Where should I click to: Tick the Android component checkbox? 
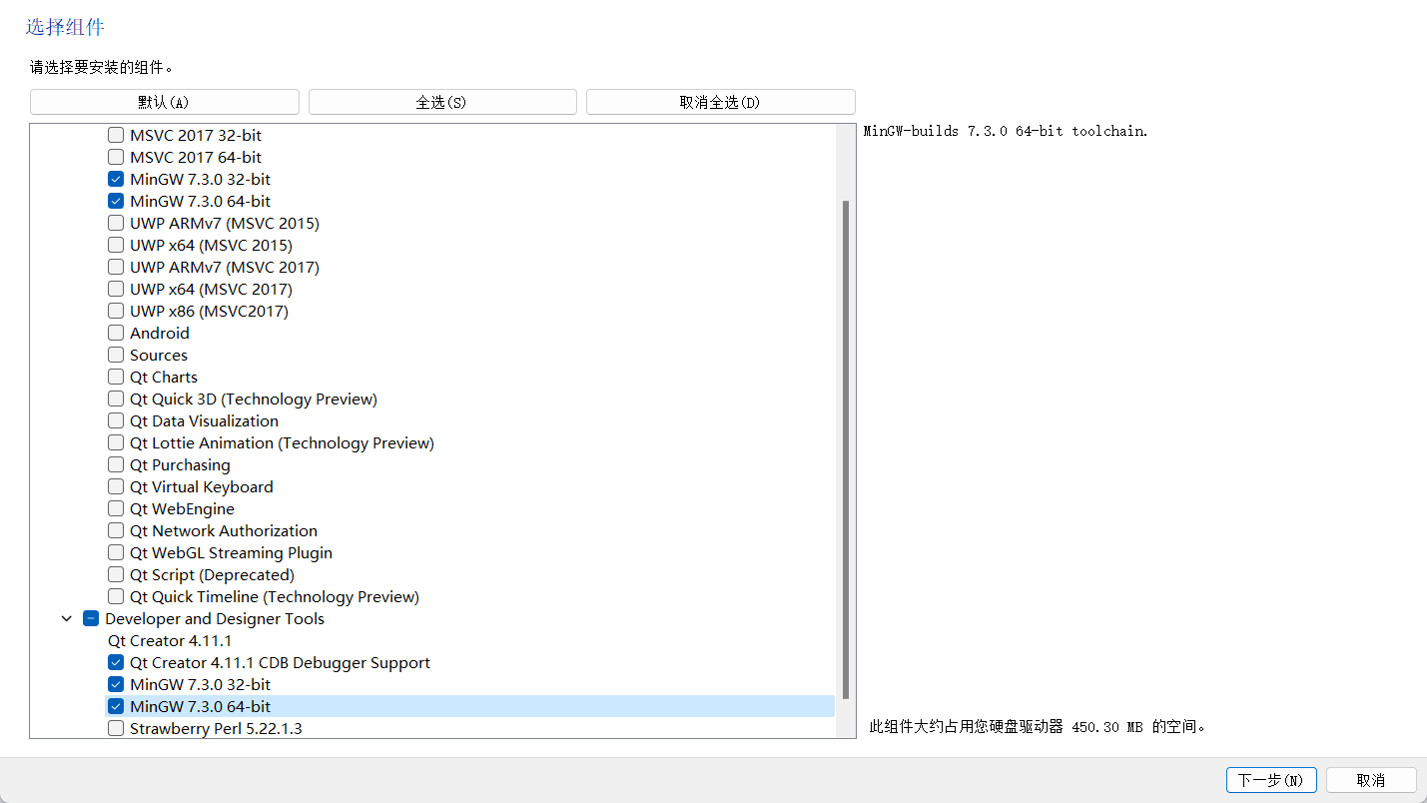[116, 333]
